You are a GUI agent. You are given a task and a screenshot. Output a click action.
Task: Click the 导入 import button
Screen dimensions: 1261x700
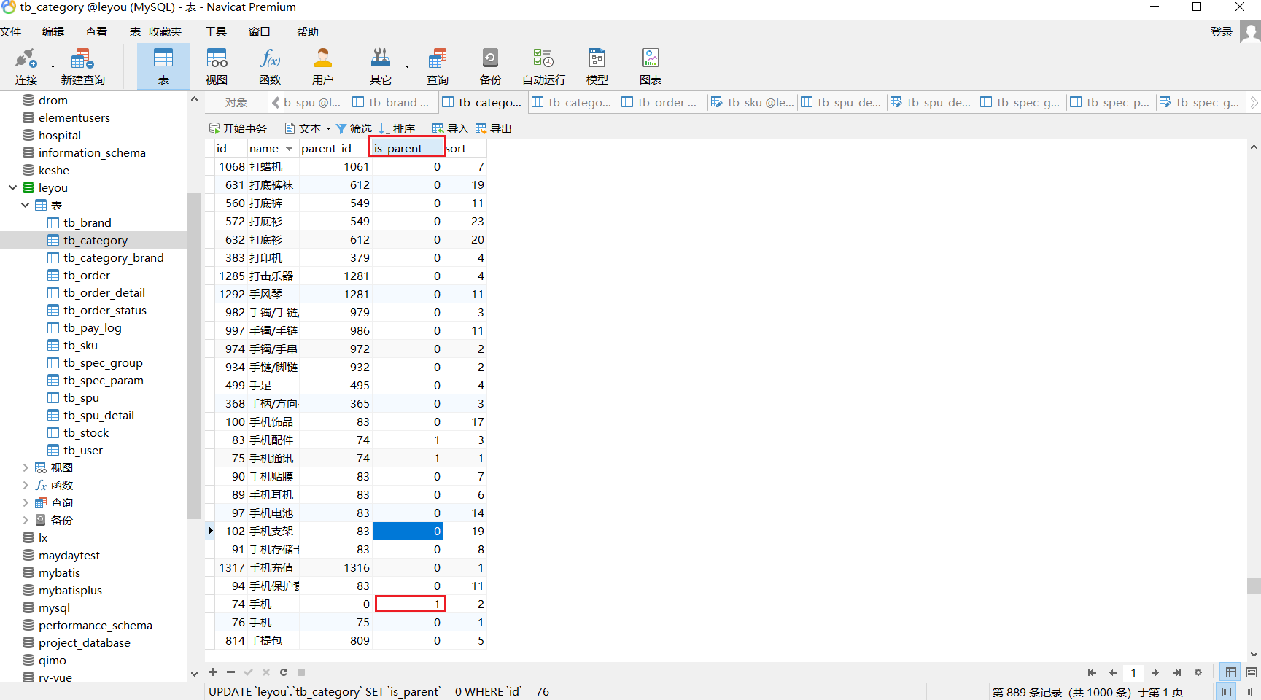pyautogui.click(x=450, y=128)
